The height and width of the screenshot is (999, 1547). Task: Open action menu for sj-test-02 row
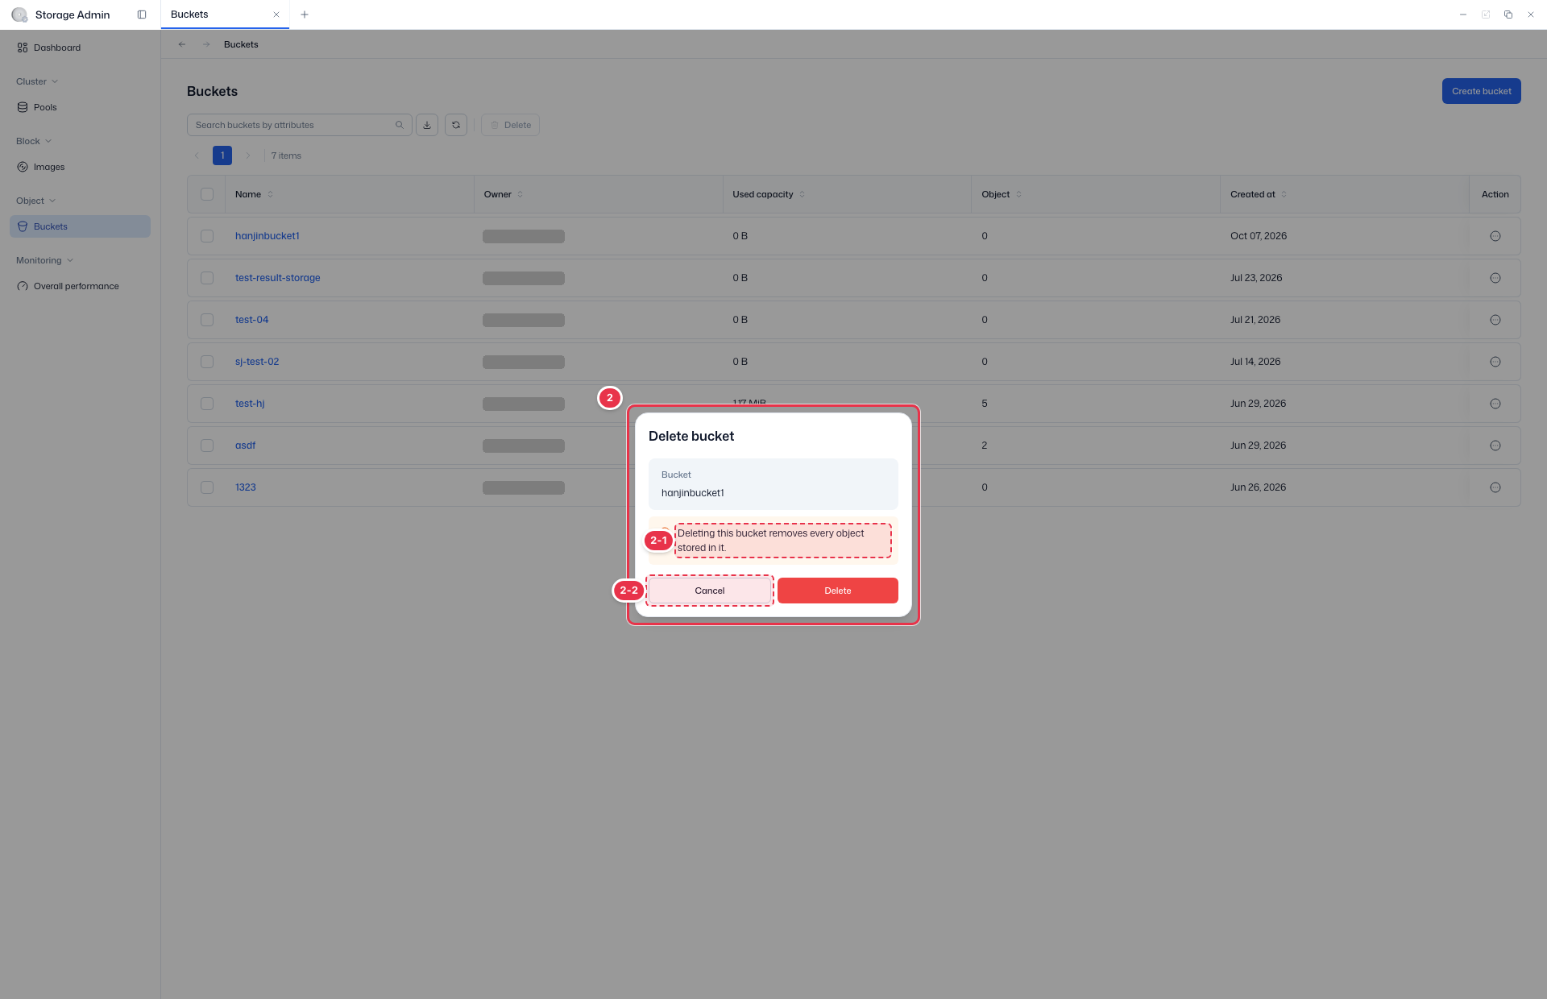[1495, 362]
